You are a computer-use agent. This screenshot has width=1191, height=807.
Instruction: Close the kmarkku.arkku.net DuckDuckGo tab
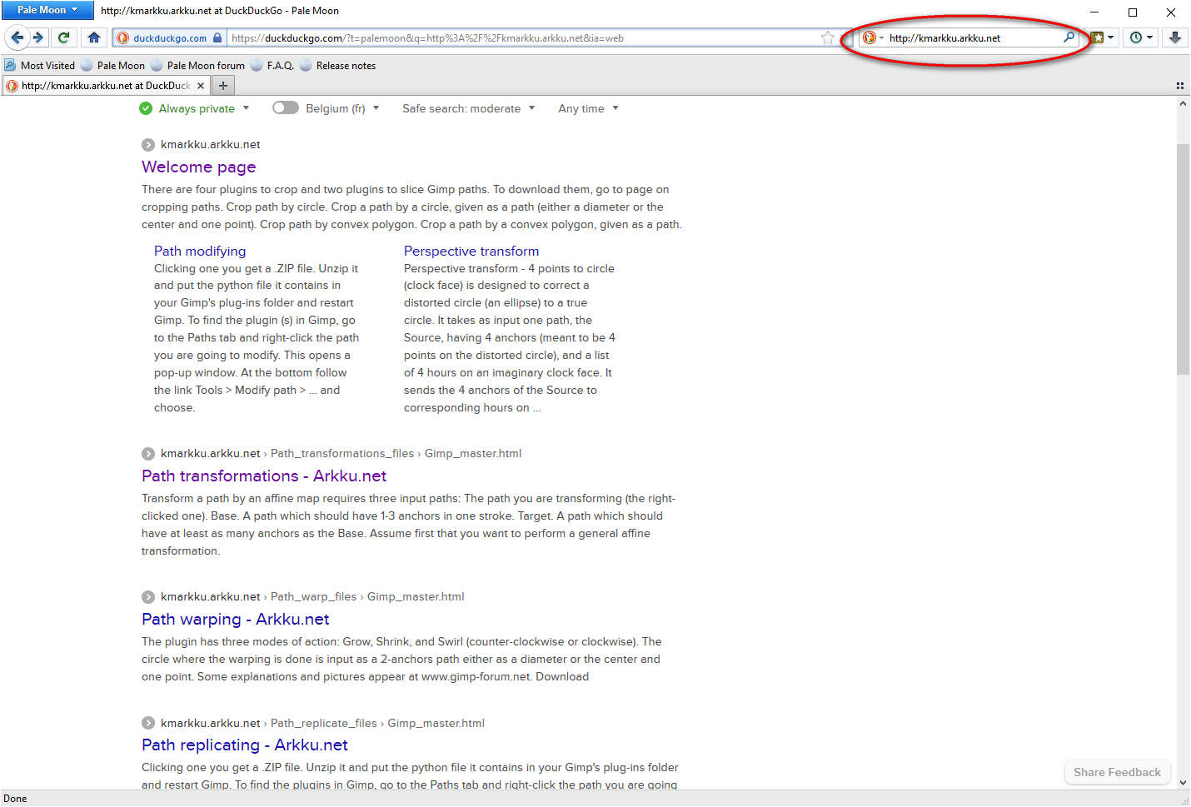click(200, 86)
